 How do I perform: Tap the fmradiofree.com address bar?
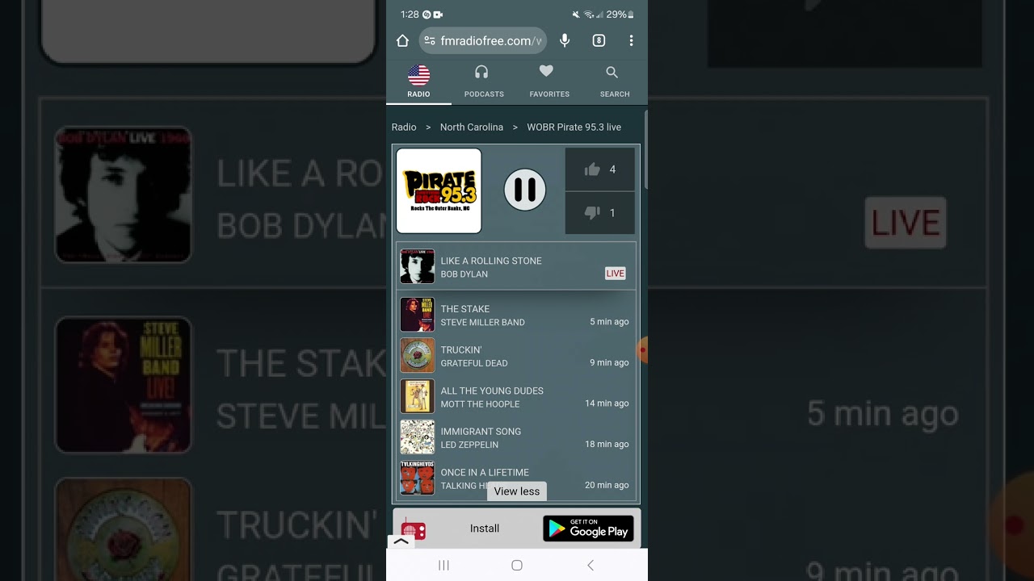click(483, 40)
